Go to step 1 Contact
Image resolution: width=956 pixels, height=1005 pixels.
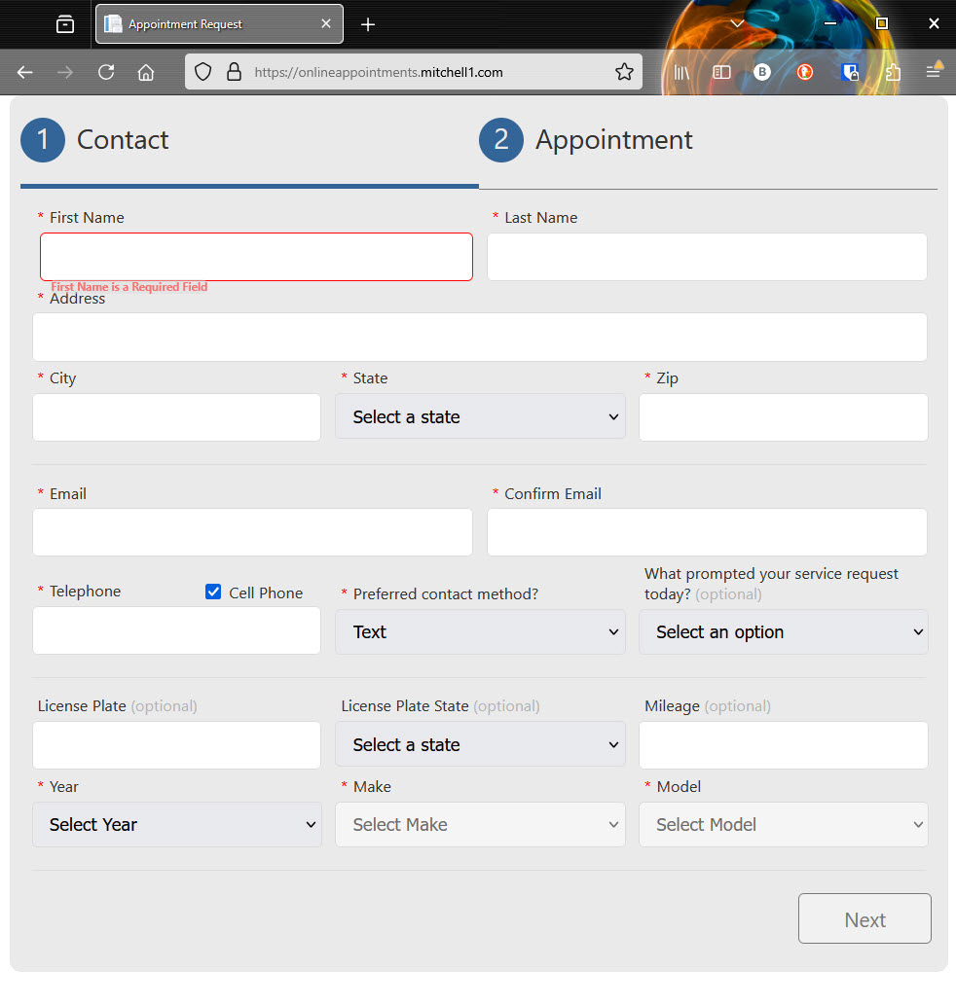click(94, 140)
